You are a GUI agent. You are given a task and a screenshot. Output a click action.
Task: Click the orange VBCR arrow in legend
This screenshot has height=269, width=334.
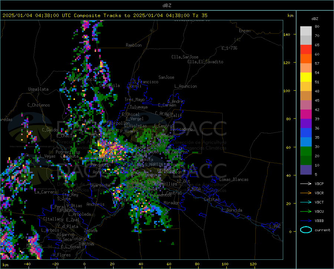coord(306,193)
